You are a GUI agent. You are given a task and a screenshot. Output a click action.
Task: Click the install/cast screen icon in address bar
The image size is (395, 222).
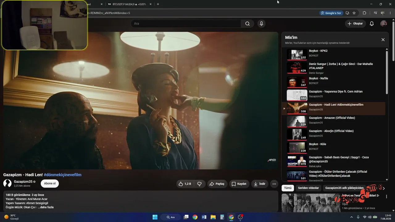click(347, 13)
